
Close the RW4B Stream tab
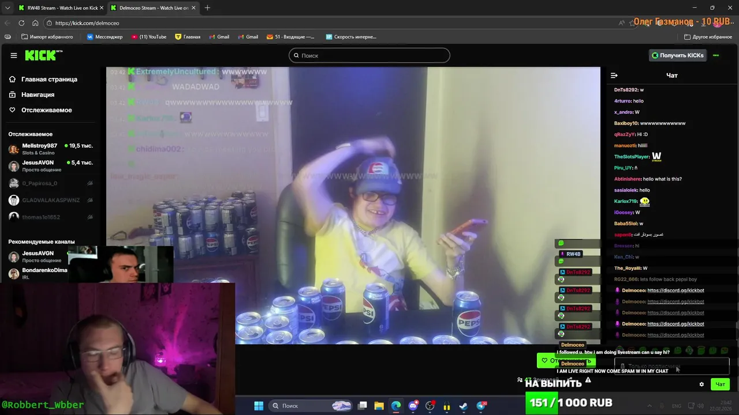(100, 8)
